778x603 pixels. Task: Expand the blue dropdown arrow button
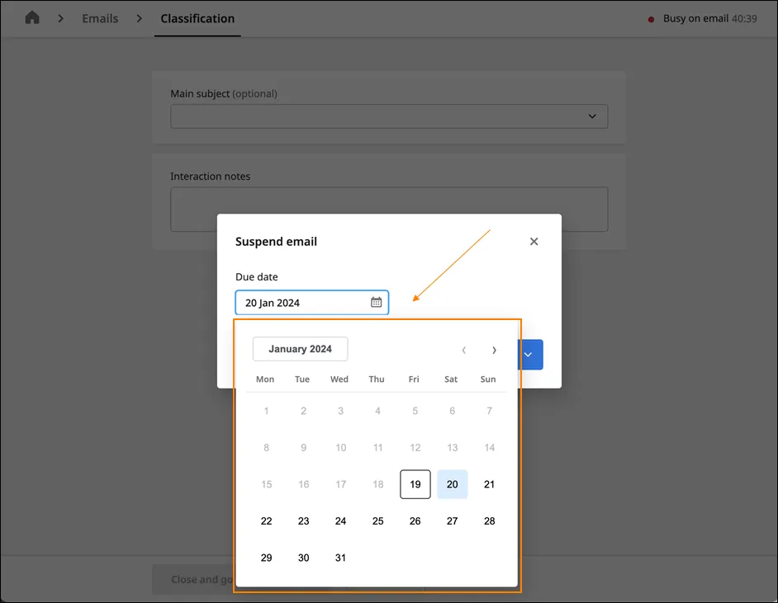click(530, 354)
